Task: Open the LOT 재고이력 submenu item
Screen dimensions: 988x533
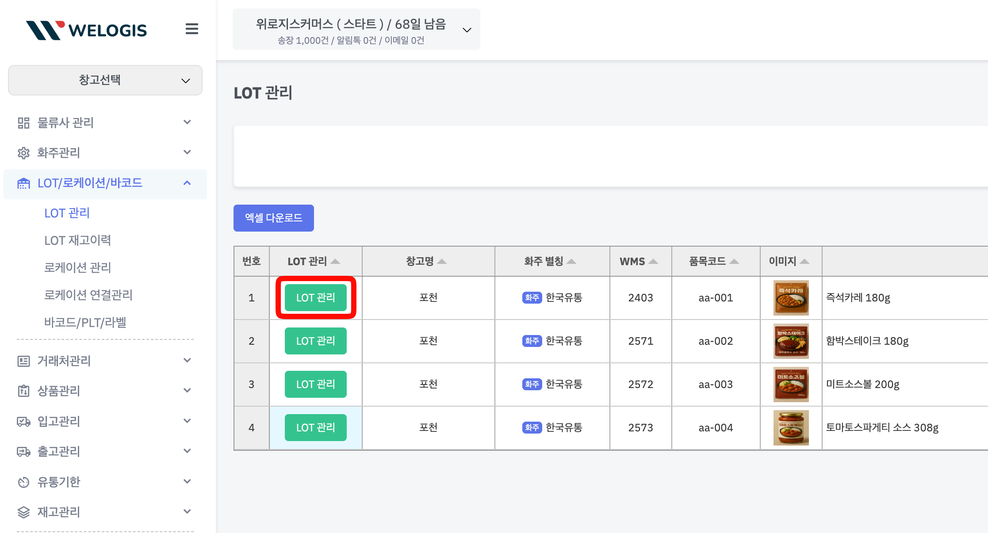Action: tap(77, 240)
